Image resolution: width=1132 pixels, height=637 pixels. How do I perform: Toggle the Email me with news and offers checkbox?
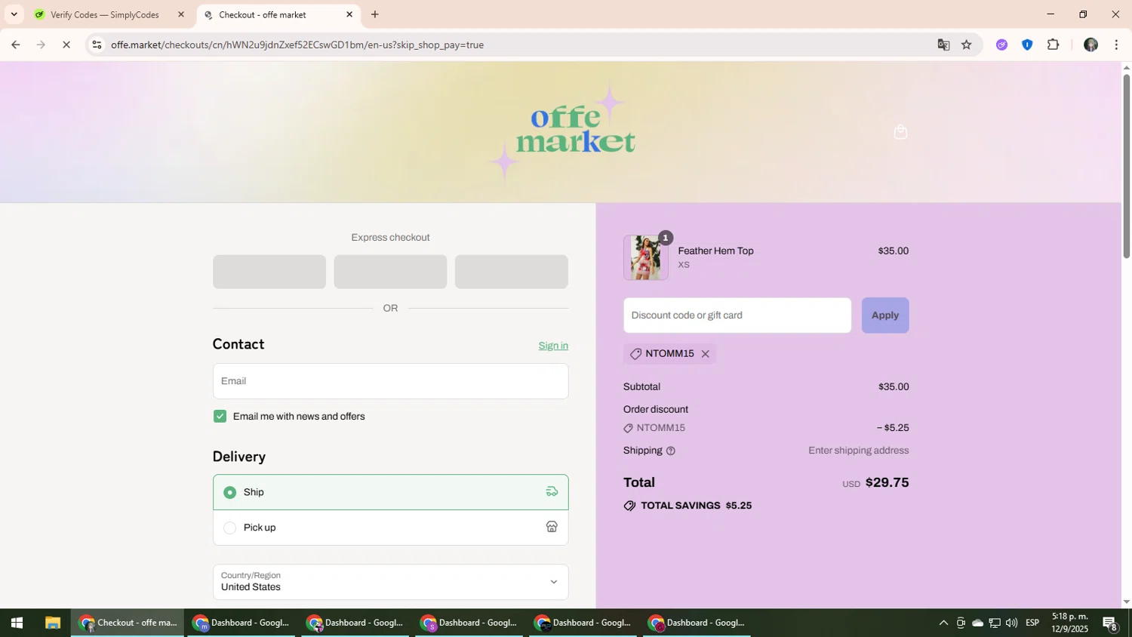tap(220, 417)
